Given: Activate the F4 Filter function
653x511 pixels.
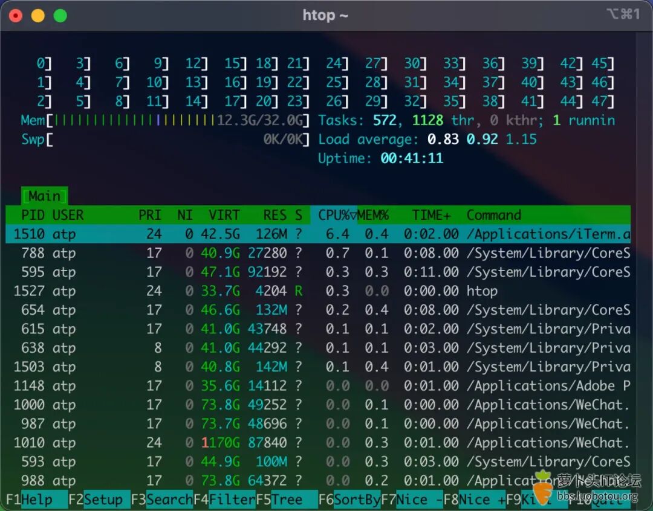Looking at the screenshot, I should click(x=224, y=500).
